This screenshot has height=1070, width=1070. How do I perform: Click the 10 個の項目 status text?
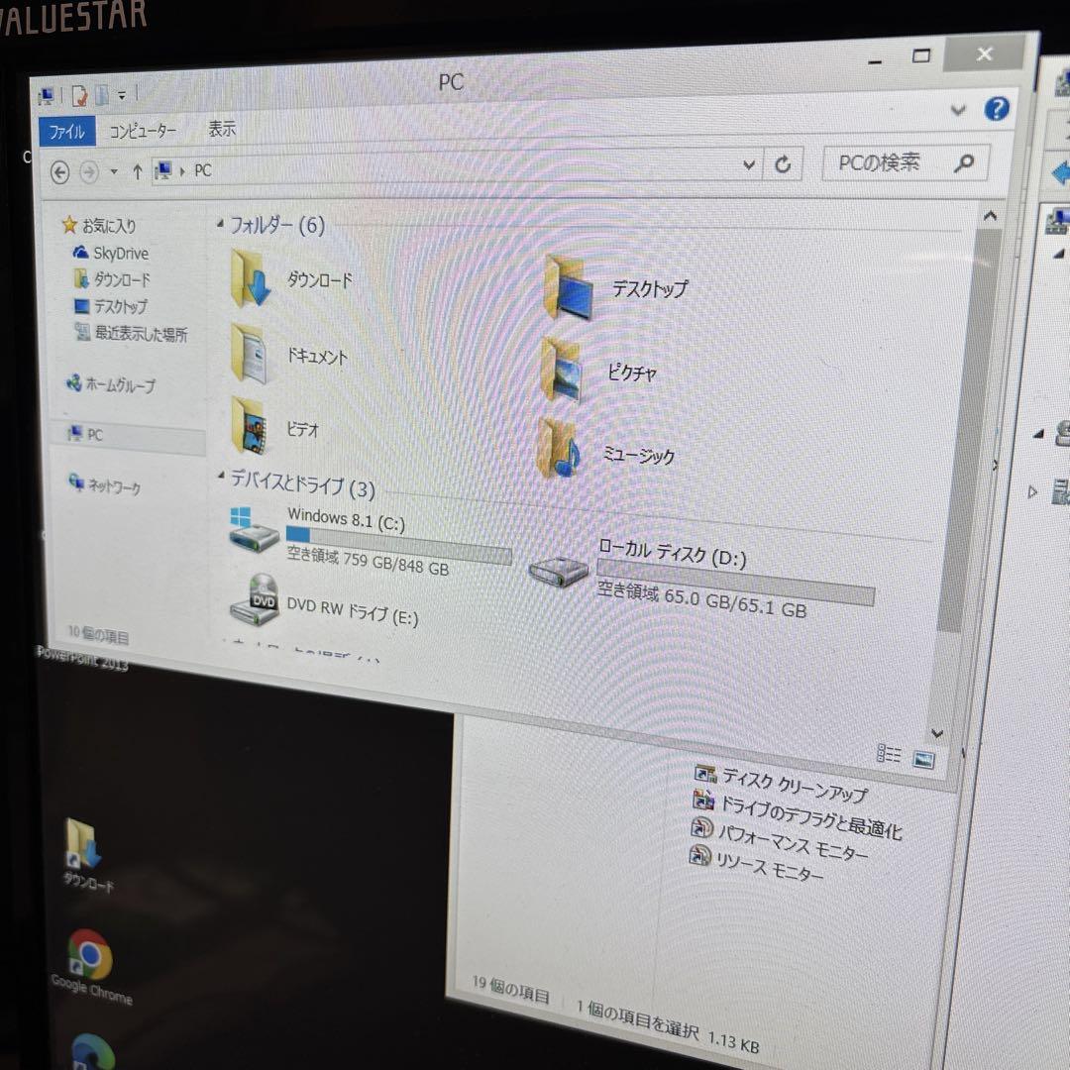[x=98, y=634]
